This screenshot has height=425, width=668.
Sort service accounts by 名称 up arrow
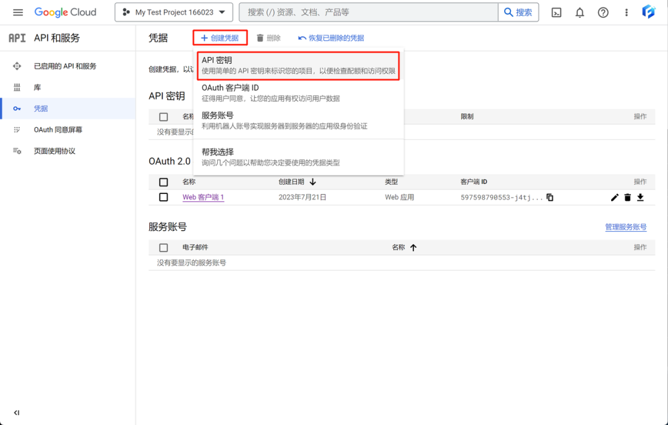[x=413, y=247]
